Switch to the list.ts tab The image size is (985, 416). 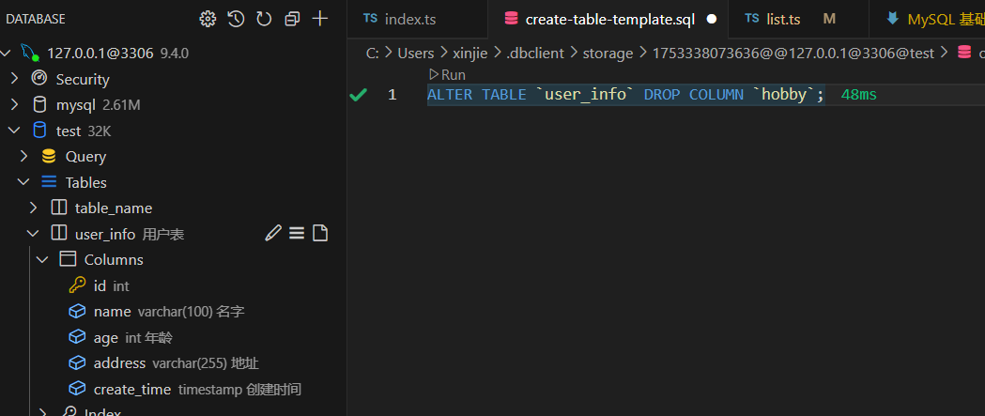click(x=782, y=19)
